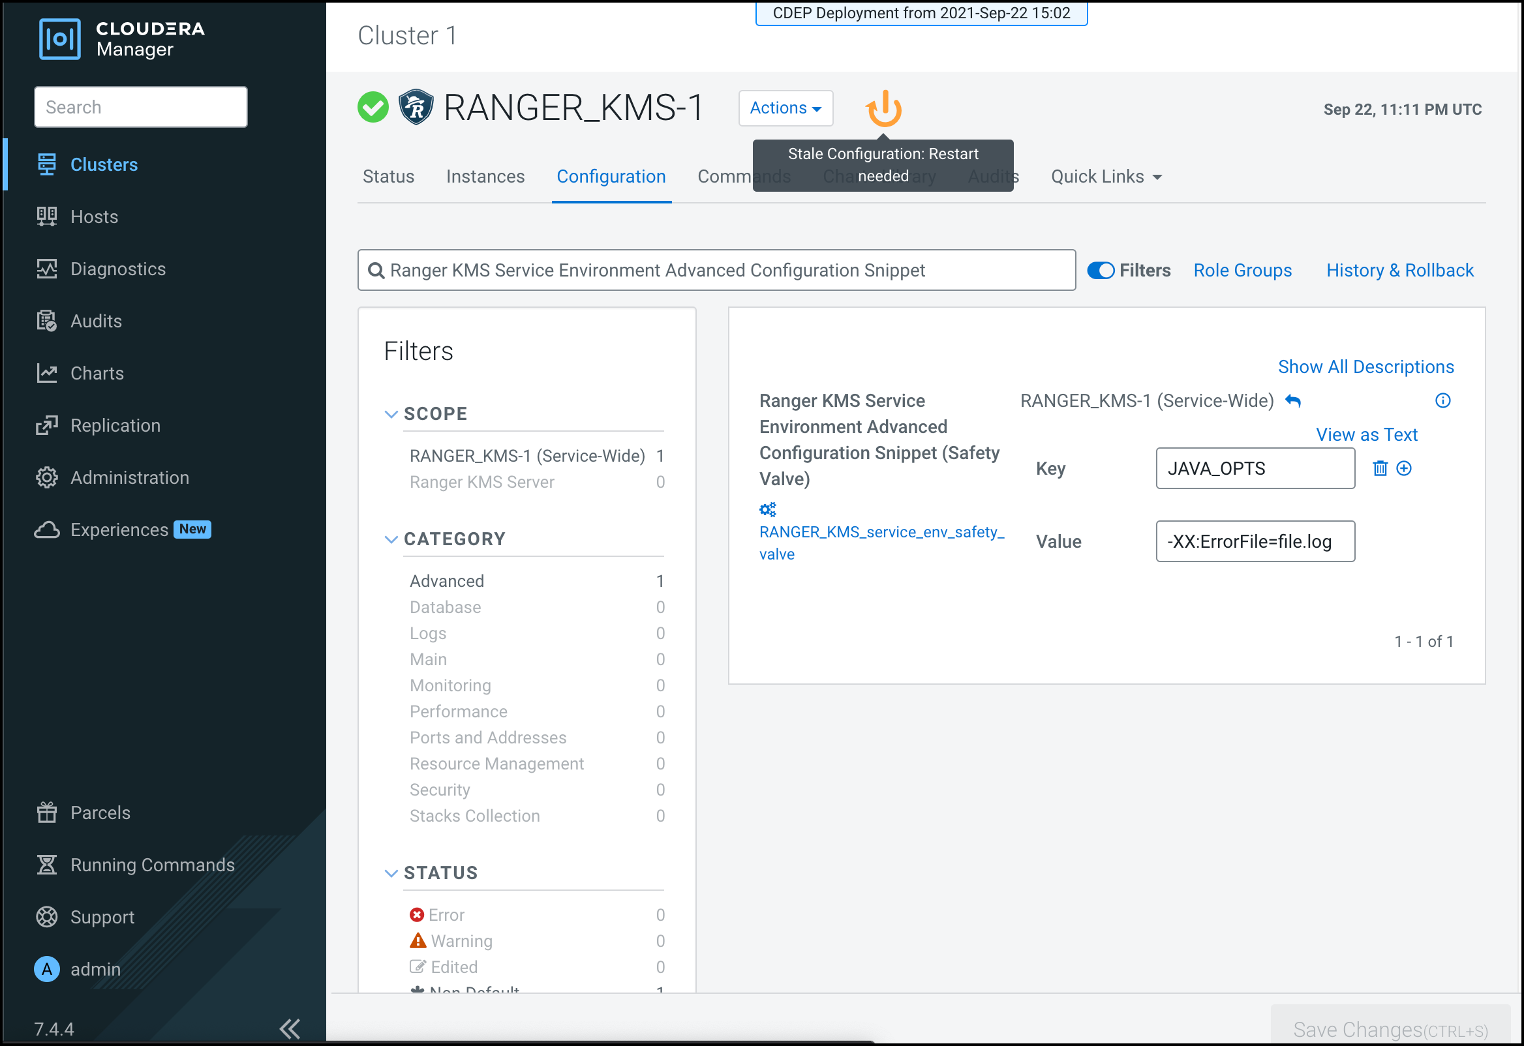Open History & Rollback link
The height and width of the screenshot is (1046, 1524).
point(1399,270)
